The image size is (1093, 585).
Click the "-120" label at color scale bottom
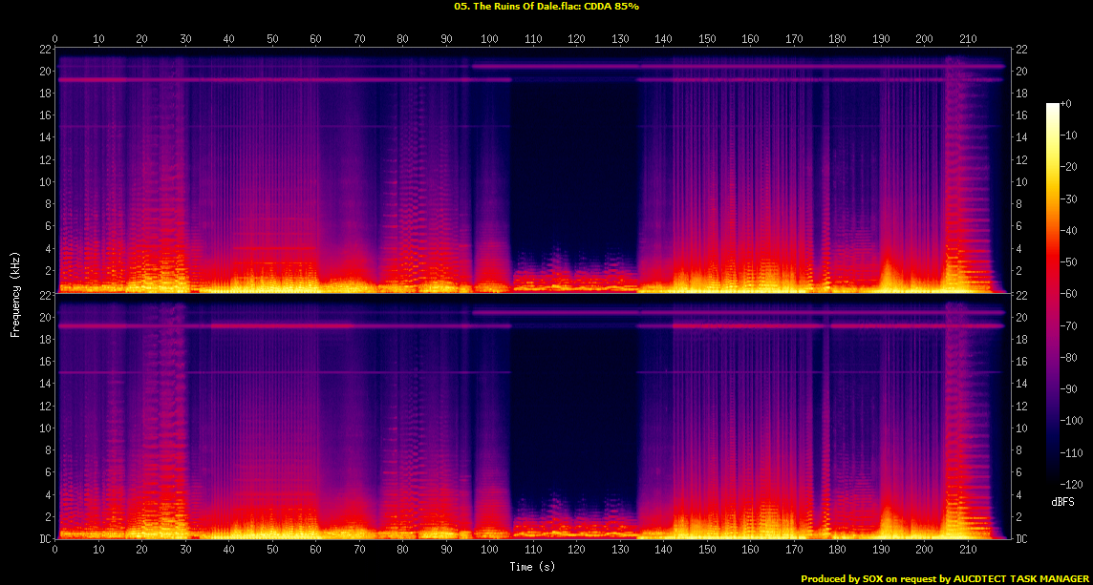[1072, 487]
